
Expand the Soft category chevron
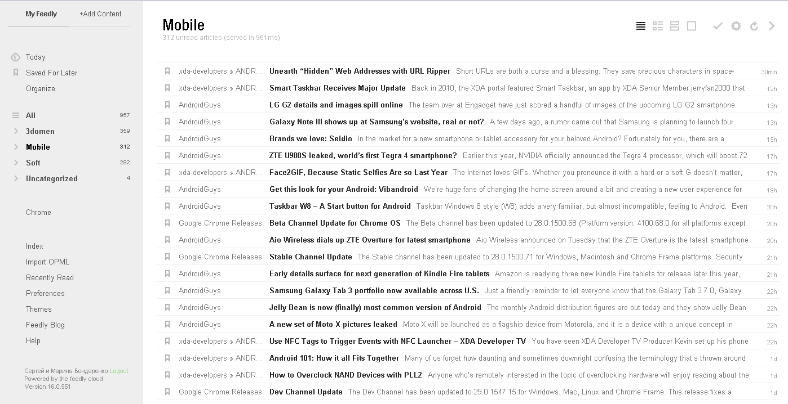16,163
